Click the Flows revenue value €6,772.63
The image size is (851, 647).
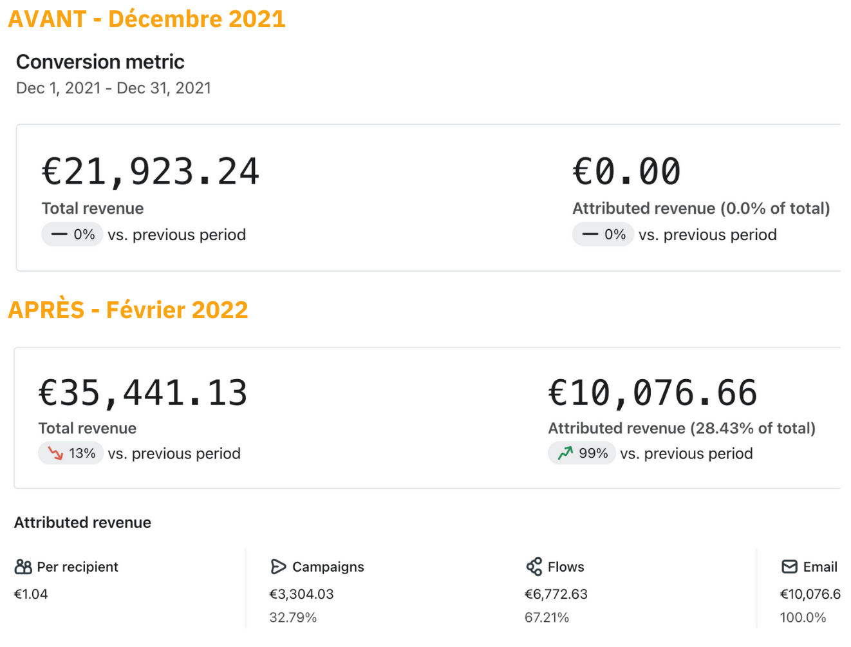click(556, 594)
